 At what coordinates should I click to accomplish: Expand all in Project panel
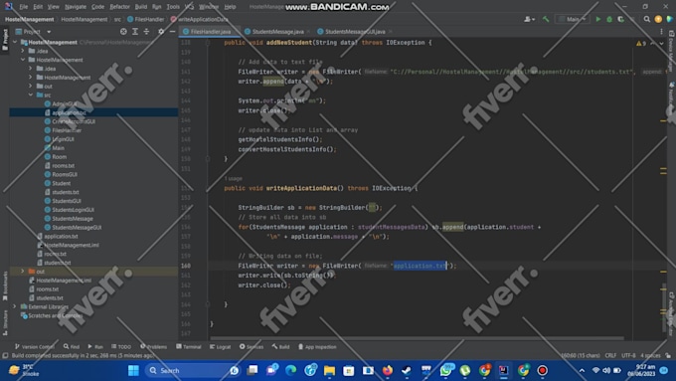135,32
